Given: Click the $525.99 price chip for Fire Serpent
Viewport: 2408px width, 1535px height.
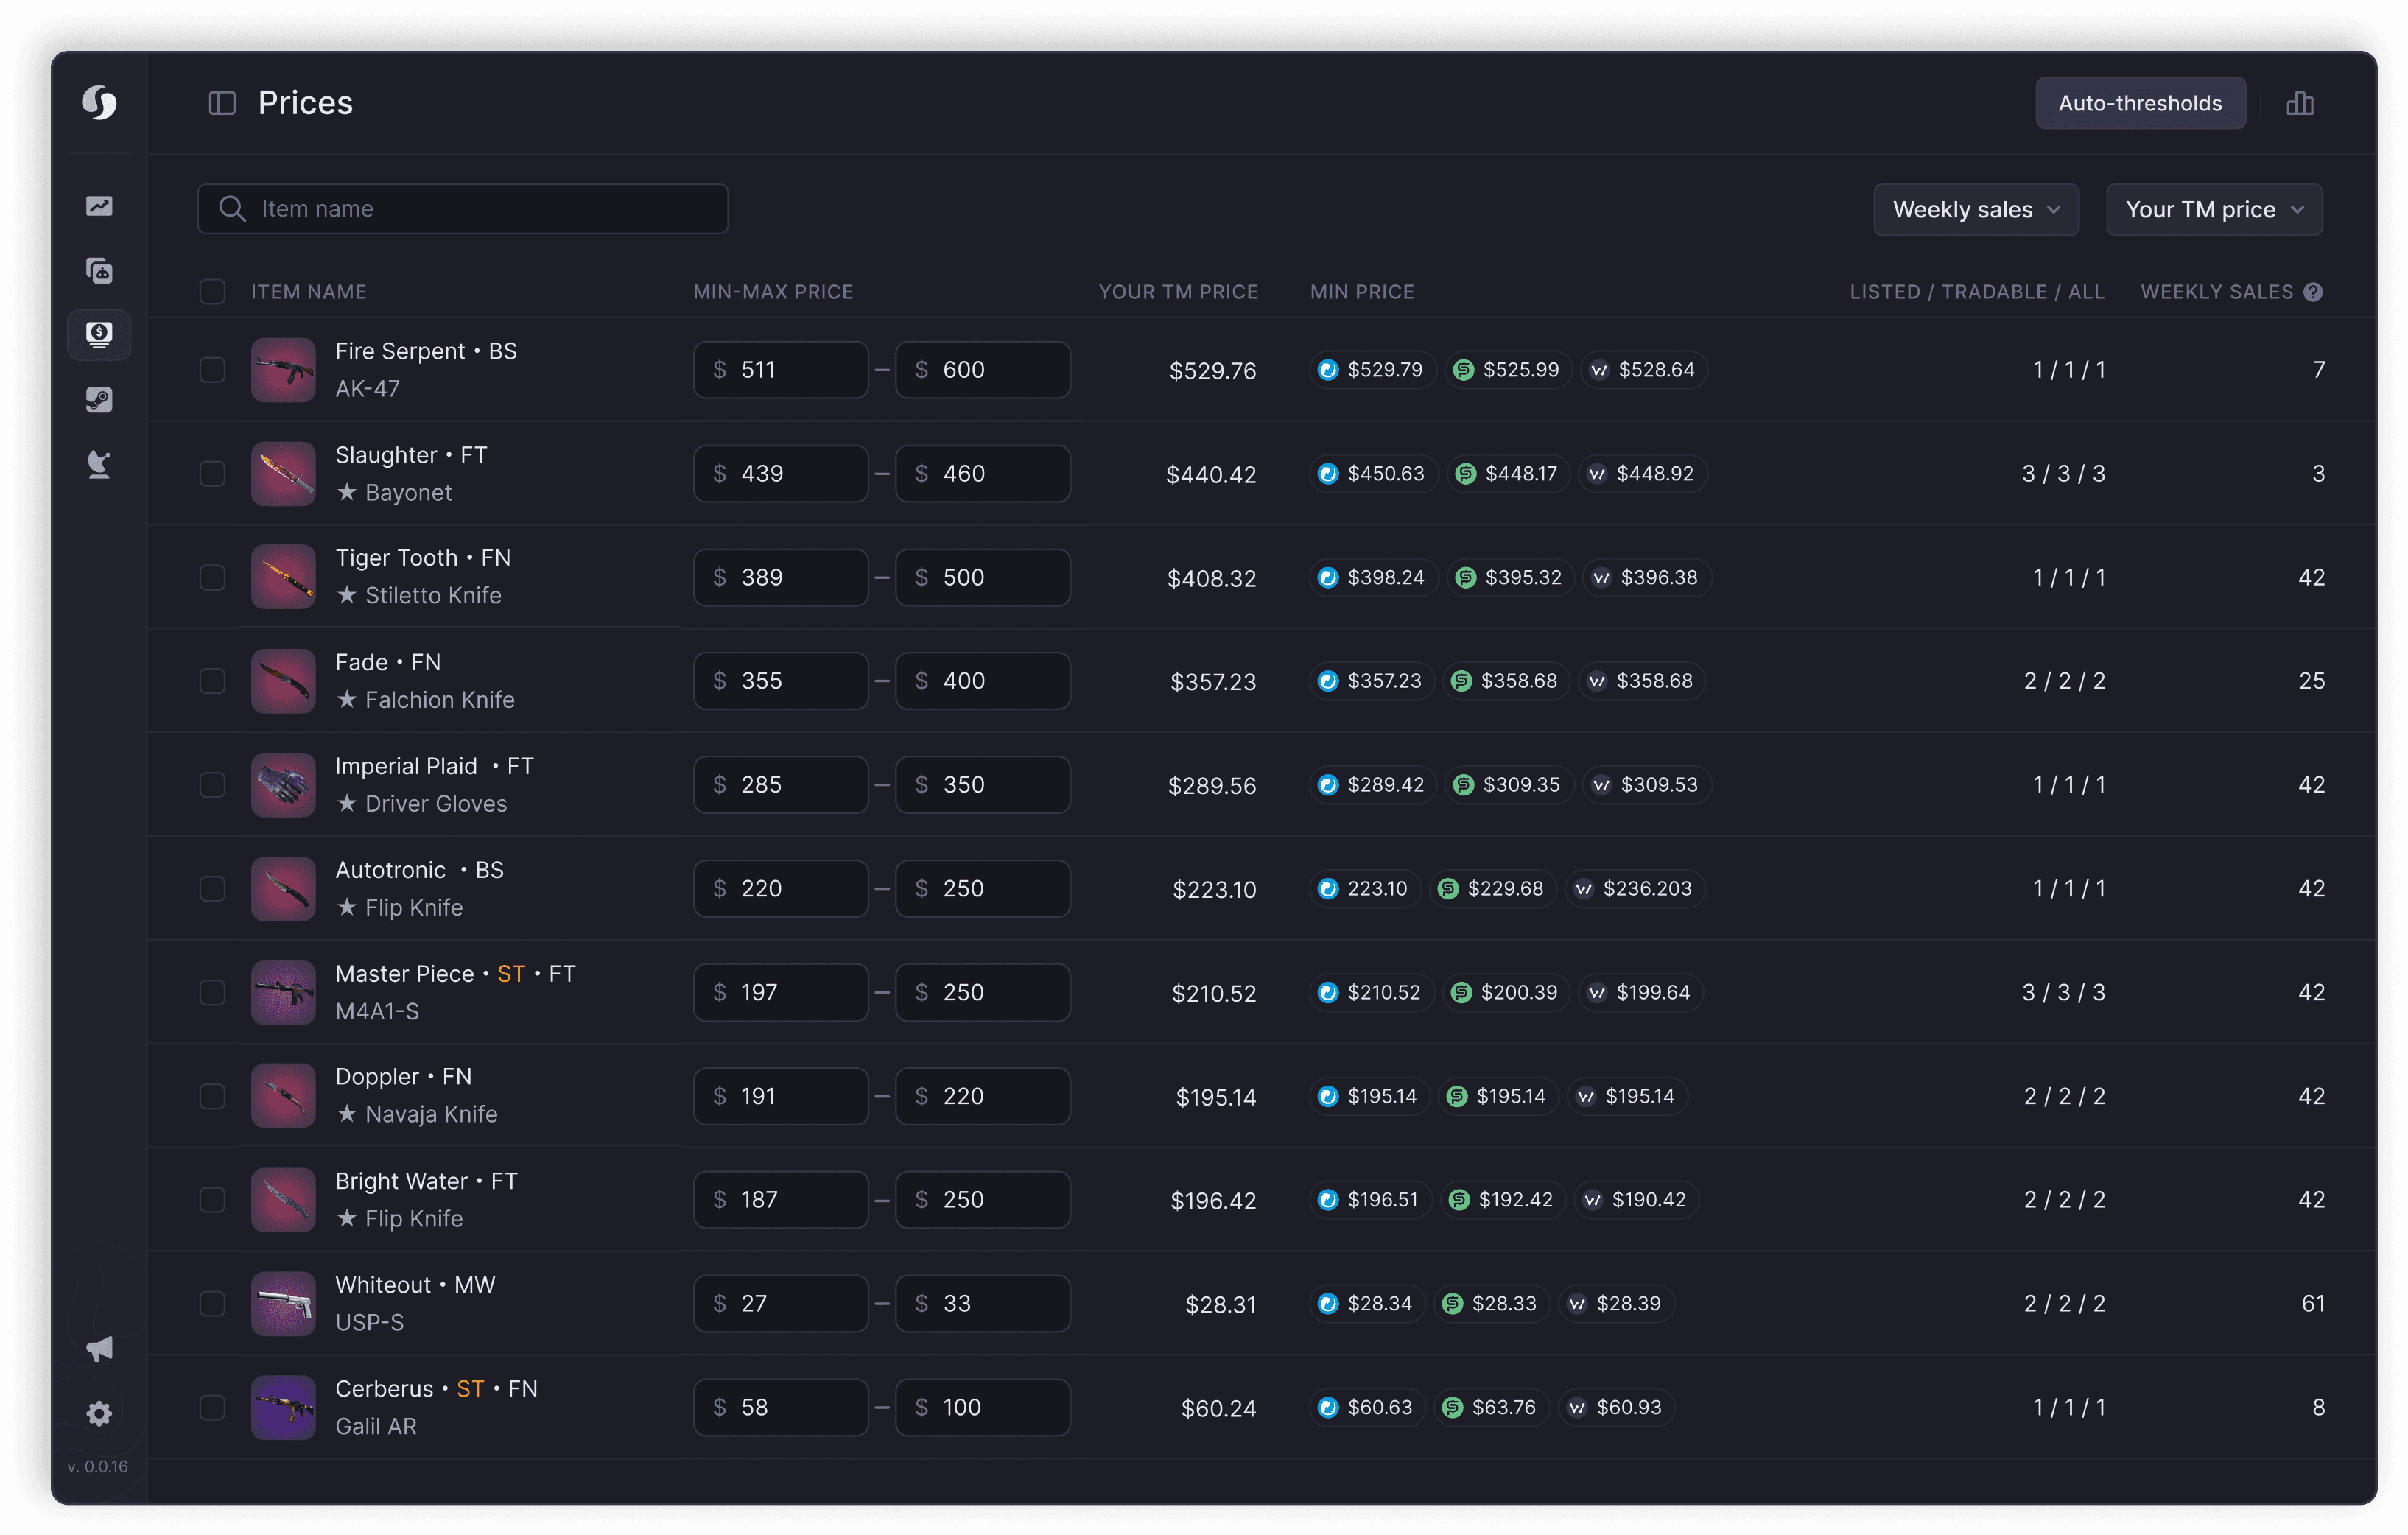Looking at the screenshot, I should pyautogui.click(x=1507, y=370).
